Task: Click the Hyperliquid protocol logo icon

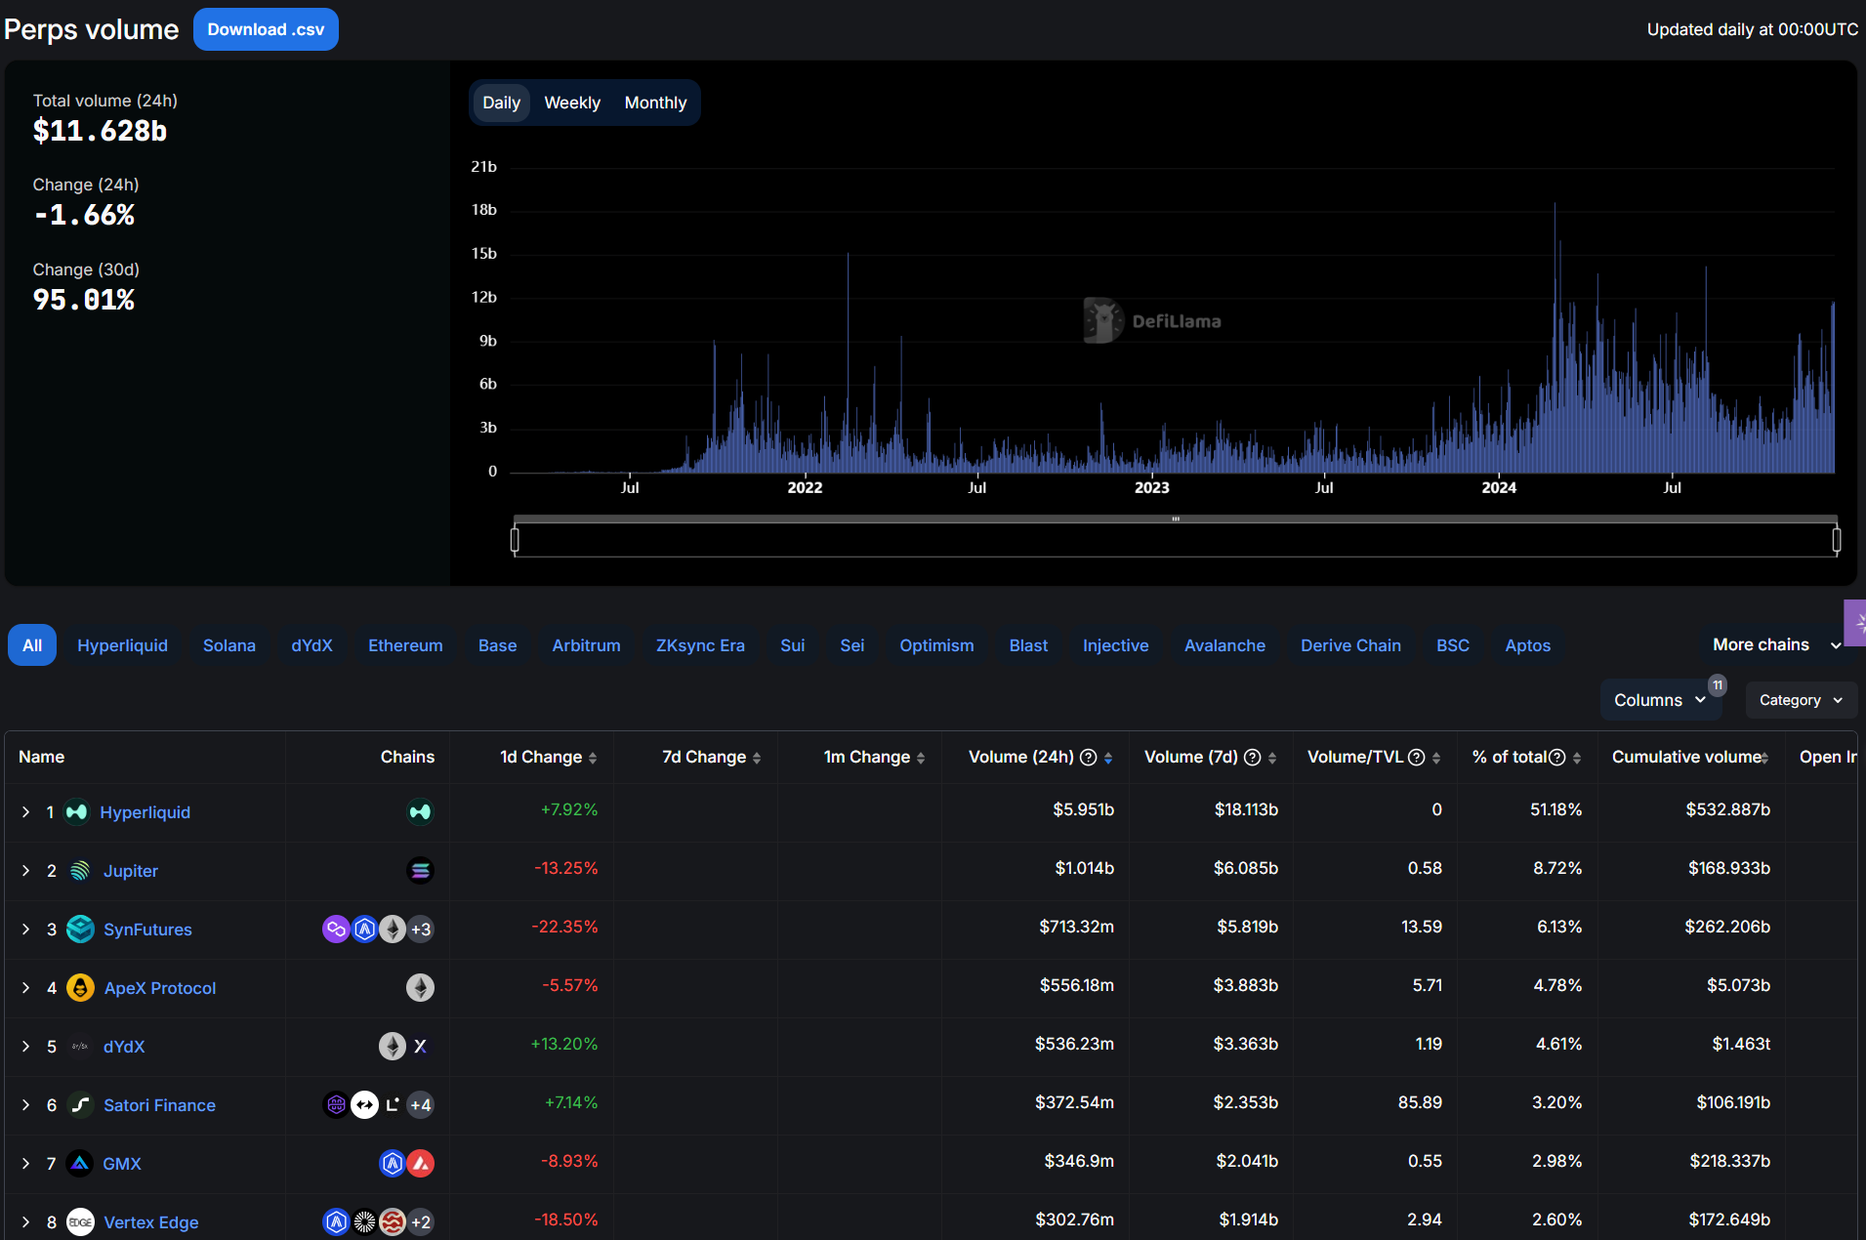Action: pos(76,812)
